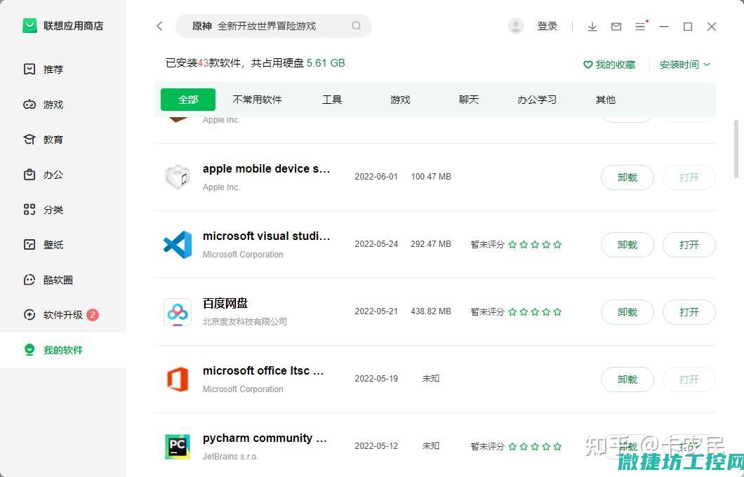
Task: Switch to the 游戏 category tab
Action: pyautogui.click(x=400, y=100)
